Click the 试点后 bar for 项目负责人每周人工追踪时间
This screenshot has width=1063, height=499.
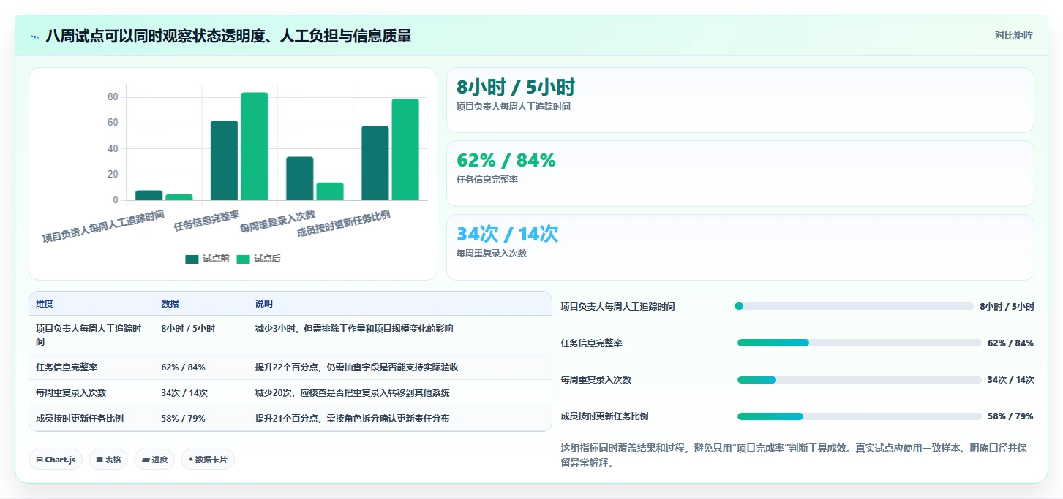coord(179,197)
